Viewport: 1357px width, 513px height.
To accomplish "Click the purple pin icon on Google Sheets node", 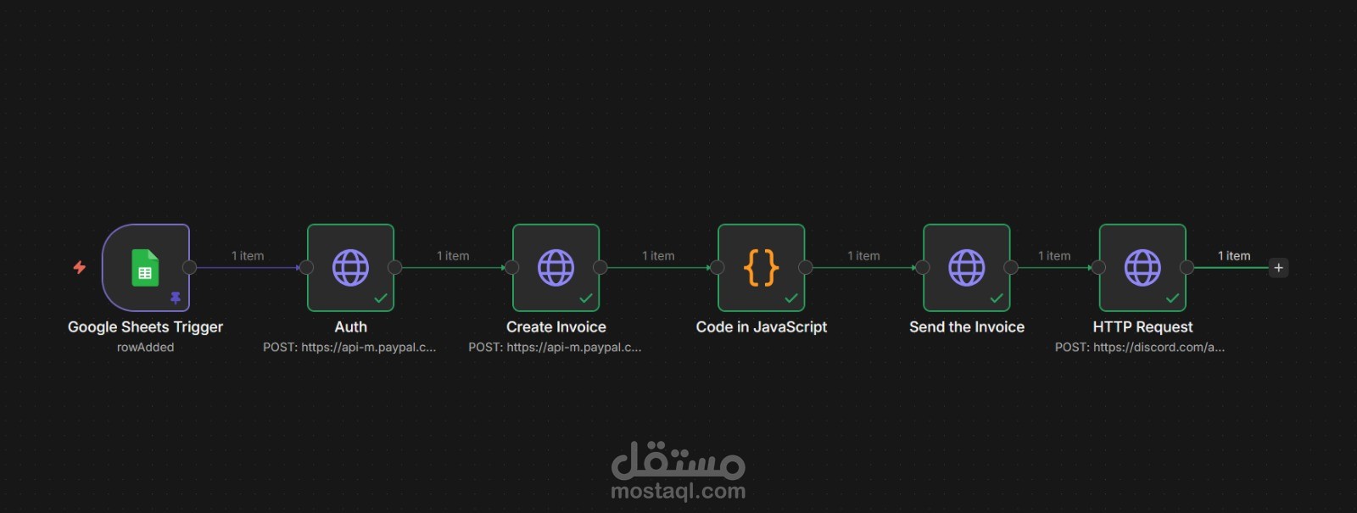I will [x=176, y=298].
